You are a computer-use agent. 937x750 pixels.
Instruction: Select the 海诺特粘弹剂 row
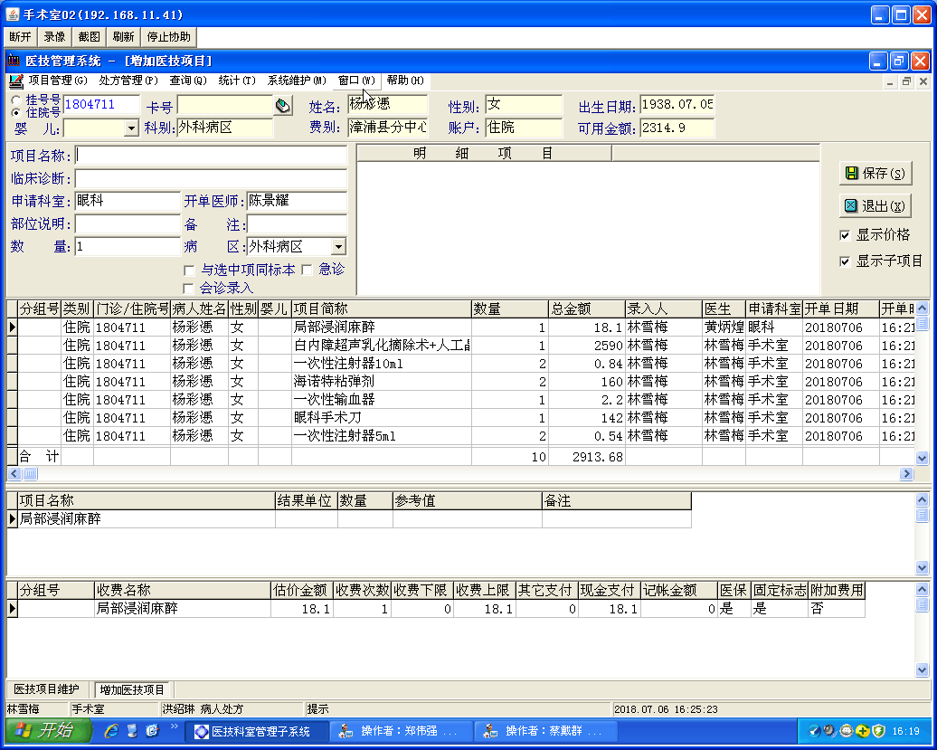click(460, 381)
